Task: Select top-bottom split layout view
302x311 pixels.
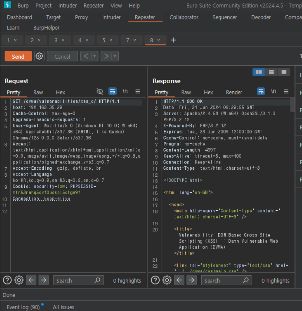Action: [271, 72]
